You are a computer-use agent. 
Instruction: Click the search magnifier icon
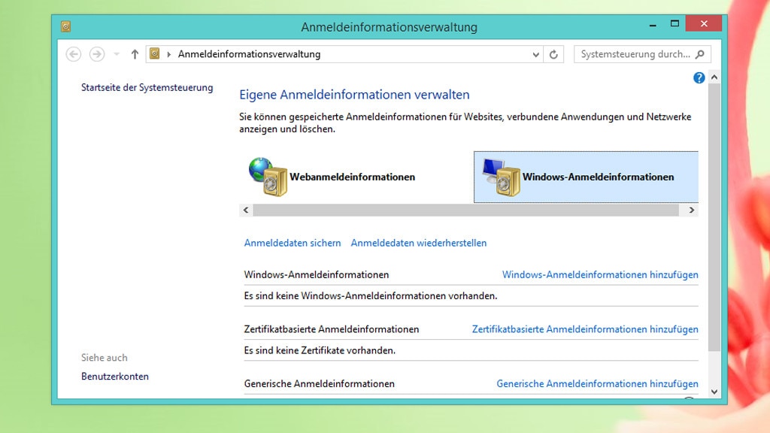pyautogui.click(x=700, y=54)
